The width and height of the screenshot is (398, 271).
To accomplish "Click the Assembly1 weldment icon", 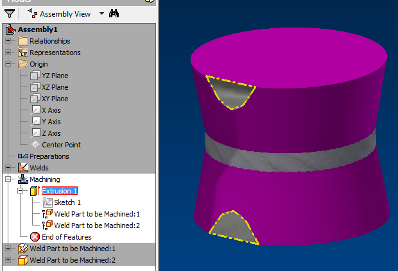I will 11,29.
